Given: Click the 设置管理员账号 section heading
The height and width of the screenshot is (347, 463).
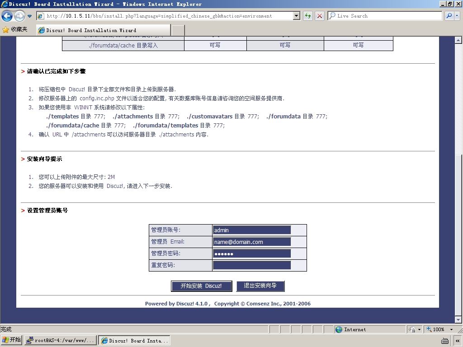Looking at the screenshot, I should [47, 211].
